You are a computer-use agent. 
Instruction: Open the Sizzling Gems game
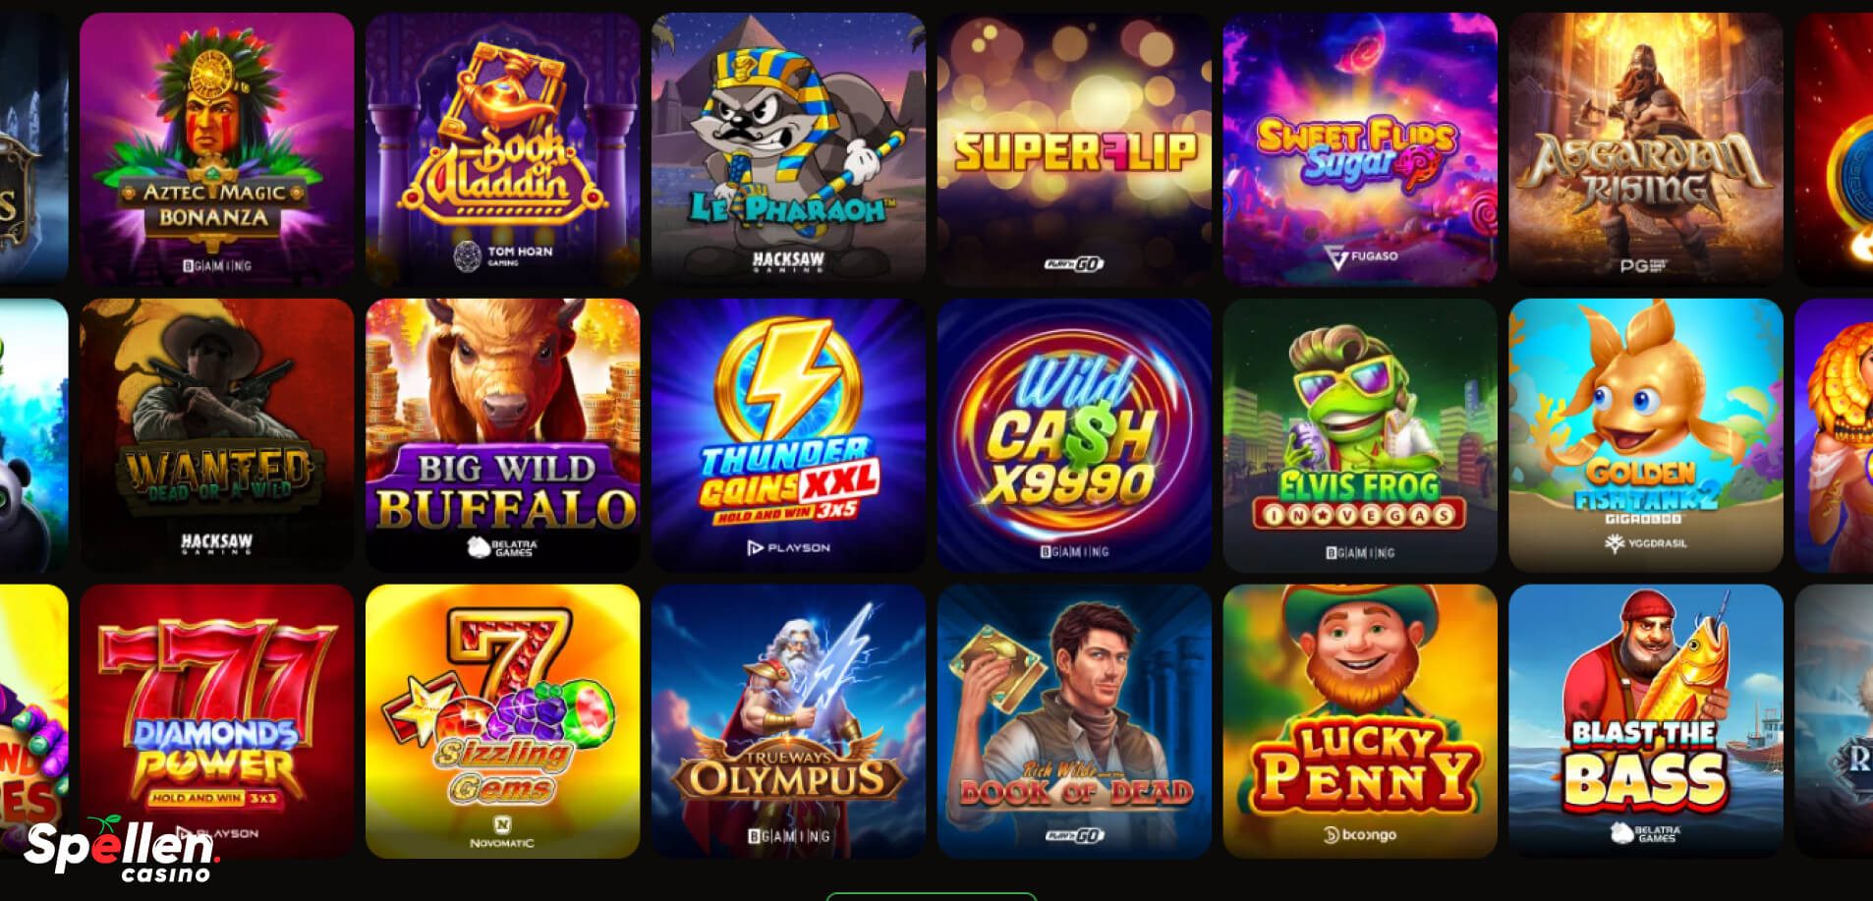tap(502, 721)
